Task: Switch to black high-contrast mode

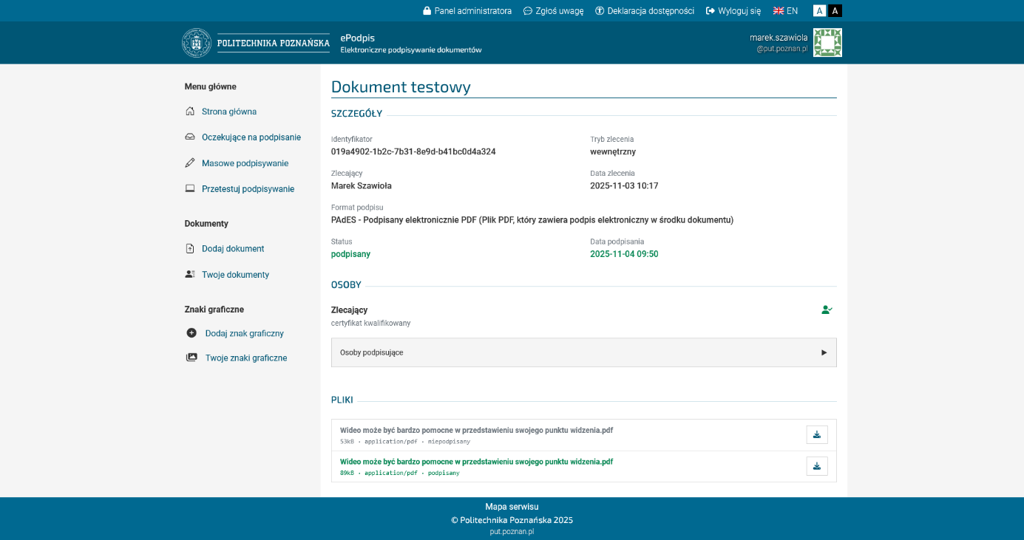Action: 835,11
